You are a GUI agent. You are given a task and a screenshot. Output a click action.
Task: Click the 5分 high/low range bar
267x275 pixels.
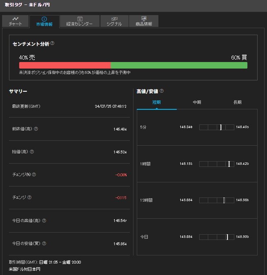click(217, 127)
